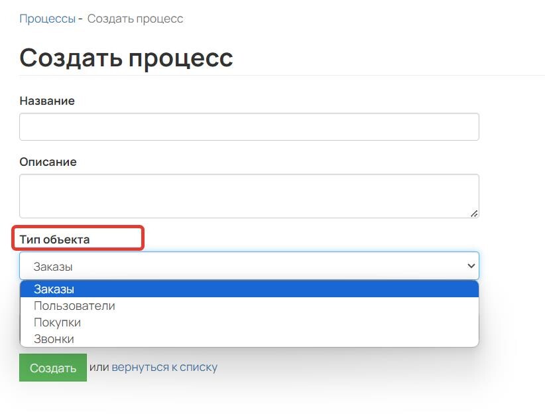
Task: Grab the Описание textarea resize handle
Action: click(474, 214)
